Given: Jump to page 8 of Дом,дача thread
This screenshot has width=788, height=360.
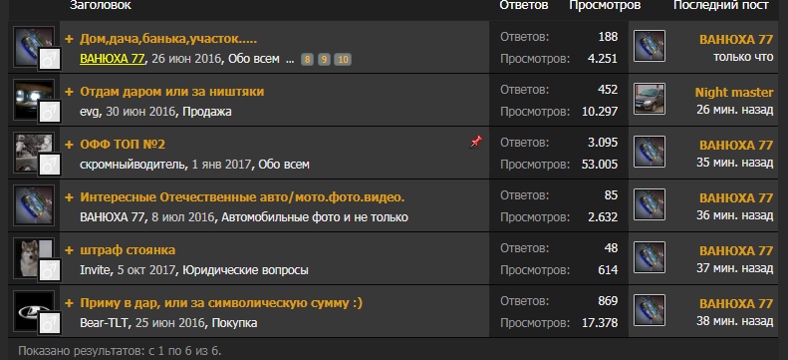Looking at the screenshot, I should (308, 60).
